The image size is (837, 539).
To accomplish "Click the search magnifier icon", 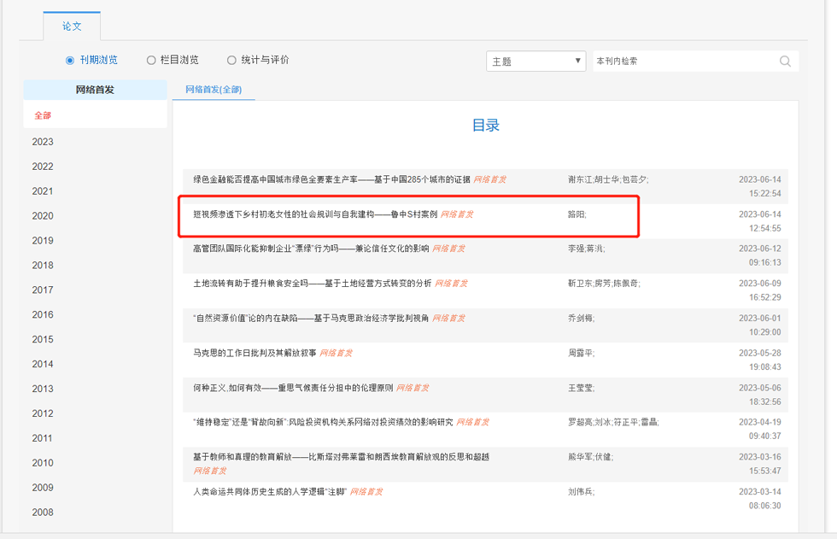I will click(x=785, y=62).
